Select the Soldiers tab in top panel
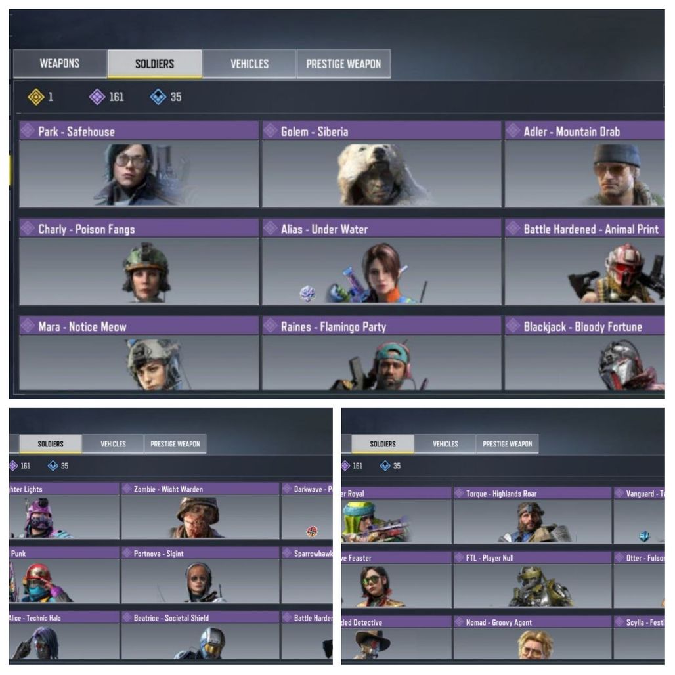Image resolution: width=675 pixels, height=675 pixels. tap(154, 64)
